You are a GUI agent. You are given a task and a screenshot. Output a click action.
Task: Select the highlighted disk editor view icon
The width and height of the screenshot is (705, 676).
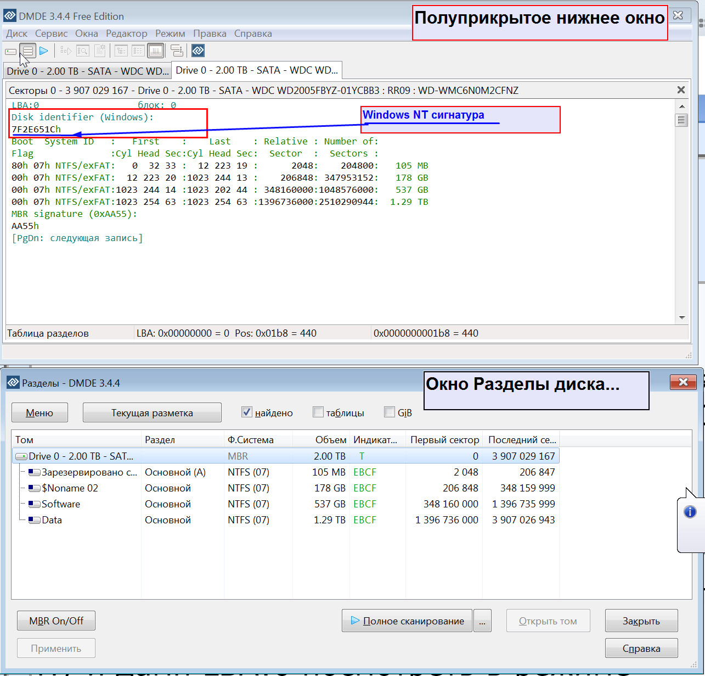tap(156, 51)
